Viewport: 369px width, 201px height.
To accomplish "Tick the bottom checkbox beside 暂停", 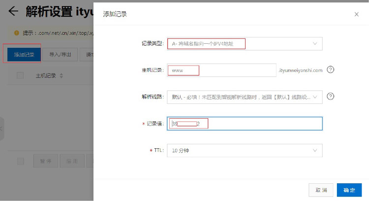I will (21, 161).
